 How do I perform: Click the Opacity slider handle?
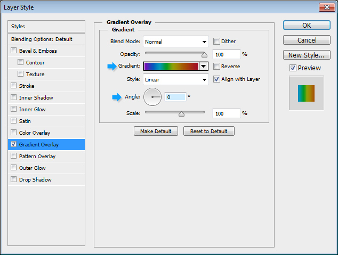tap(204, 54)
